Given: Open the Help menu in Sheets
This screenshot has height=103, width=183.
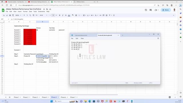Looking at the screenshot, I should point(48,11).
